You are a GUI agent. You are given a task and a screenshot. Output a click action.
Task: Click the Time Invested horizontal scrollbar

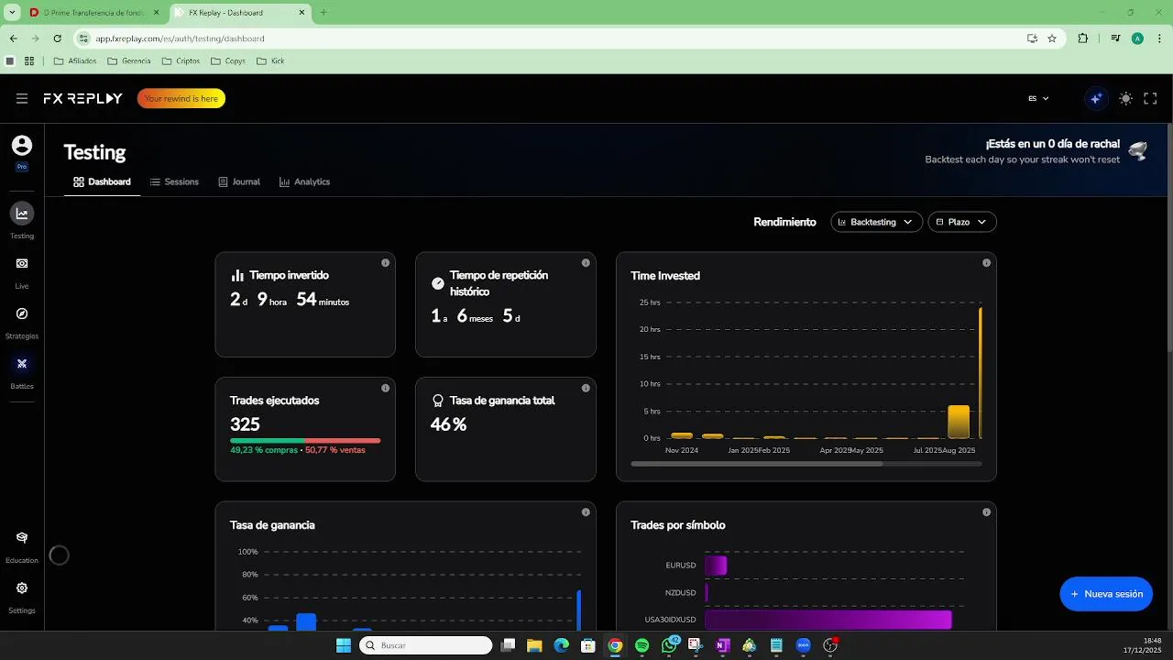pyautogui.click(x=757, y=464)
